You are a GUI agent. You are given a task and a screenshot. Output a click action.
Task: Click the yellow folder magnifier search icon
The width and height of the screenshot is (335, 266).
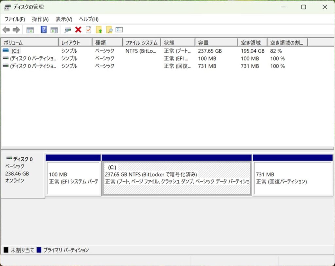coord(109,30)
